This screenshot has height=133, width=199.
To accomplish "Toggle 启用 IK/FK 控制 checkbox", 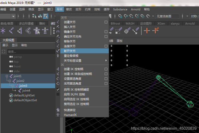I will coord(58,94).
